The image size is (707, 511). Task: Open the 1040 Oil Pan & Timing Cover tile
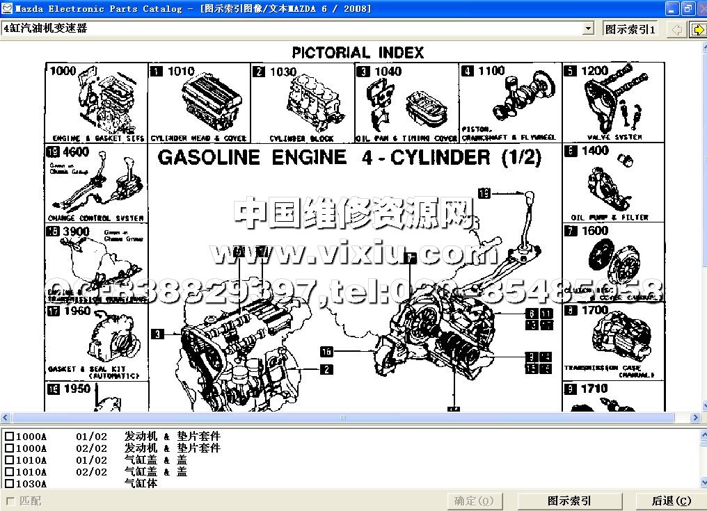click(406, 103)
